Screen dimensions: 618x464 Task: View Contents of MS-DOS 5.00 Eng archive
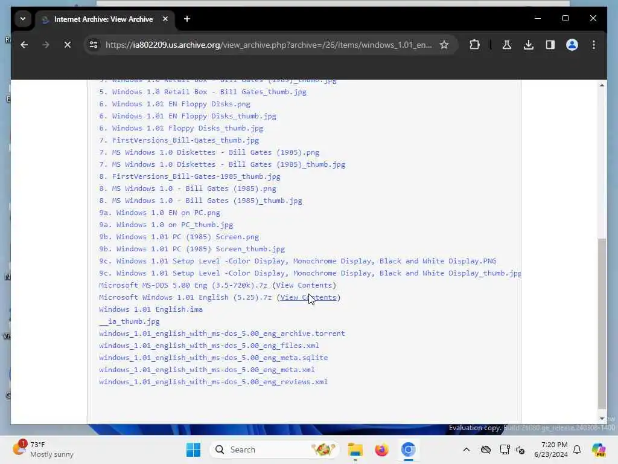tap(304, 285)
